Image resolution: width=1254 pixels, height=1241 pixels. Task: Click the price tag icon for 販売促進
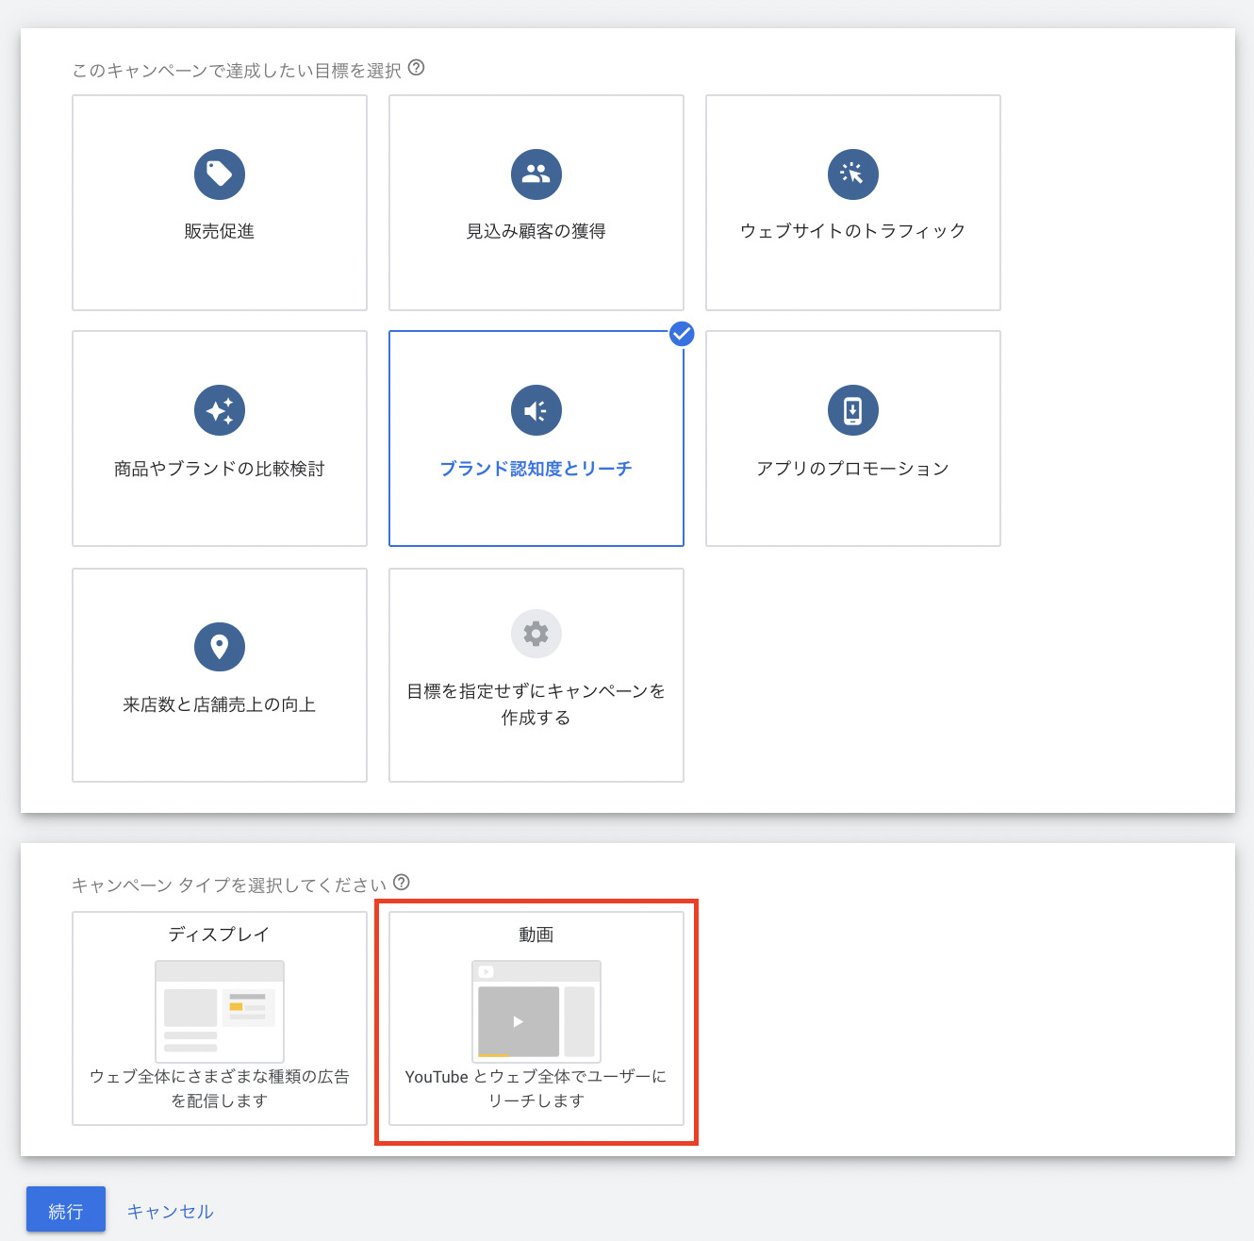coord(220,174)
